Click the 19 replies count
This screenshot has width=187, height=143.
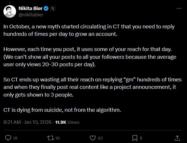coord(15,138)
